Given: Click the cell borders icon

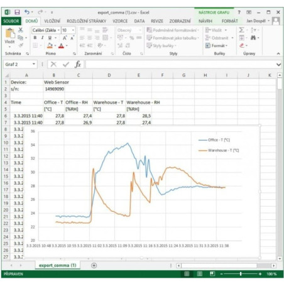Looking at the screenshot, I should pyautogui.click(x=35, y=45).
